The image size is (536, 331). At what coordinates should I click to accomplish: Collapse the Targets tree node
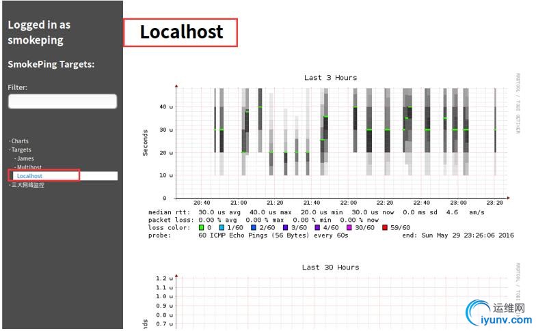21,150
